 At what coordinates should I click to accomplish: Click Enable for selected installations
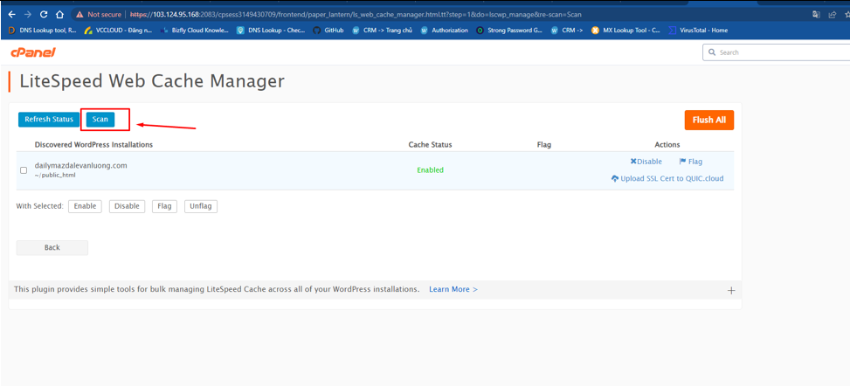pos(85,206)
